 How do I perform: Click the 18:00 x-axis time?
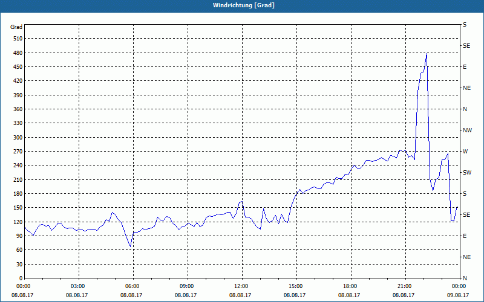[352, 286]
